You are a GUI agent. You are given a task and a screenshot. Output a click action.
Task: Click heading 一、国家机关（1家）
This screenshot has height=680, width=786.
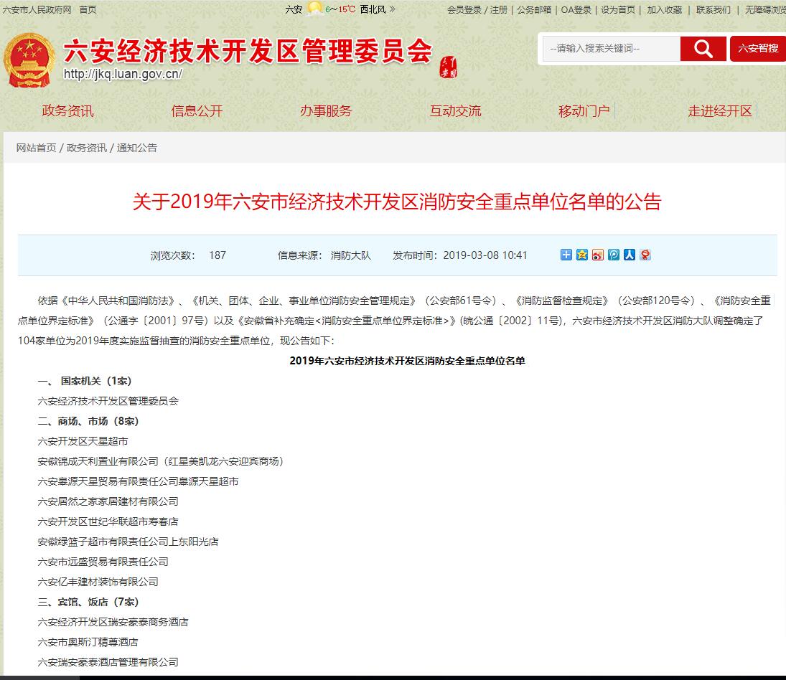point(85,381)
